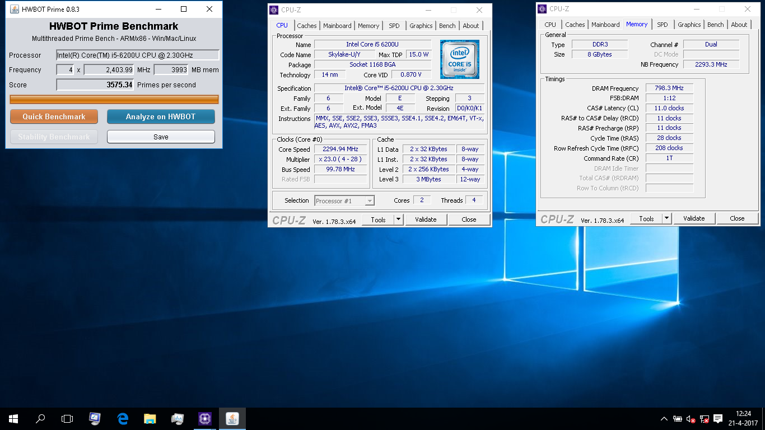Click the muted volume tray icon
This screenshot has width=765, height=430.
click(691, 419)
